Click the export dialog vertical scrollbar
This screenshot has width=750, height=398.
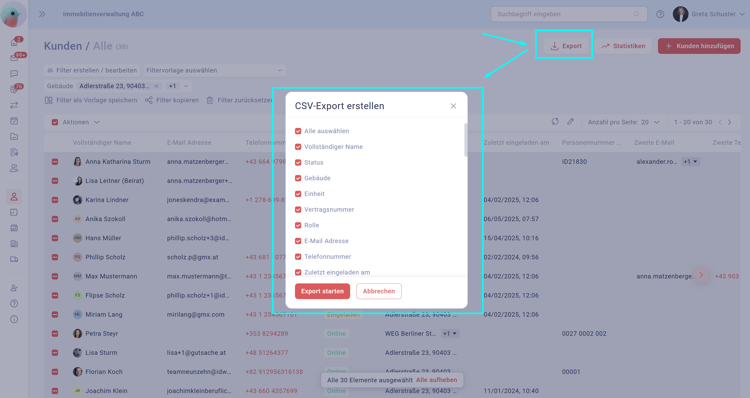[x=465, y=140]
